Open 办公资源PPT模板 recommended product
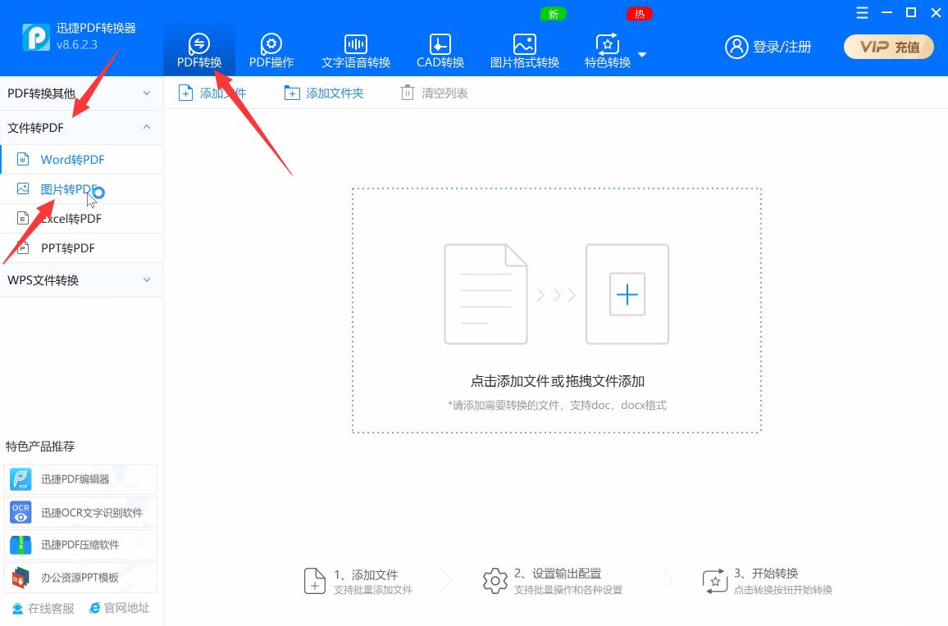The height and width of the screenshot is (626, 948). pos(80,578)
